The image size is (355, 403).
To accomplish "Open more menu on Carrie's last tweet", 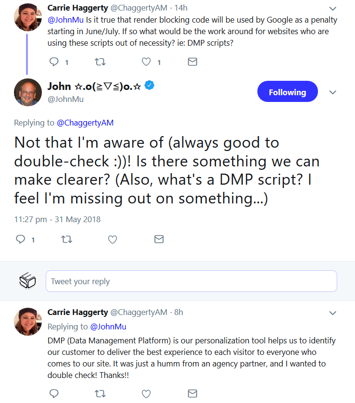I will (332, 313).
